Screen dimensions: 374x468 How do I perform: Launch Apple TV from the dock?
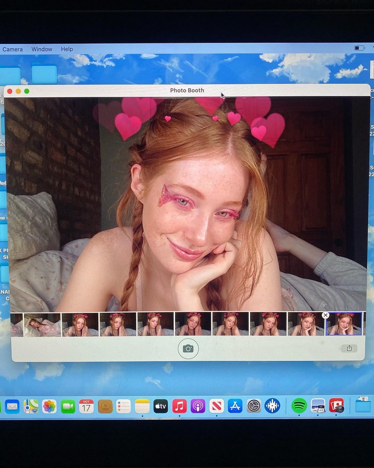coord(161,406)
